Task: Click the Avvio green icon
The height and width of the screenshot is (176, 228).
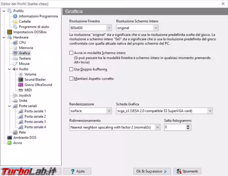Action: point(9,143)
